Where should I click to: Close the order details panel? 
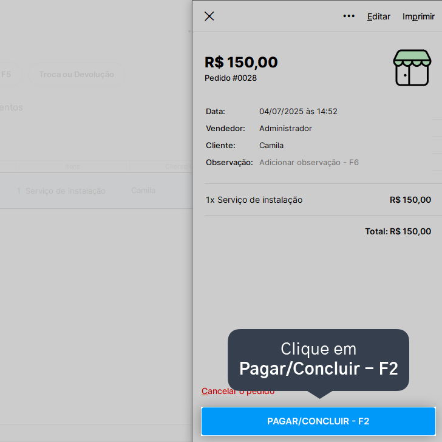tap(209, 16)
